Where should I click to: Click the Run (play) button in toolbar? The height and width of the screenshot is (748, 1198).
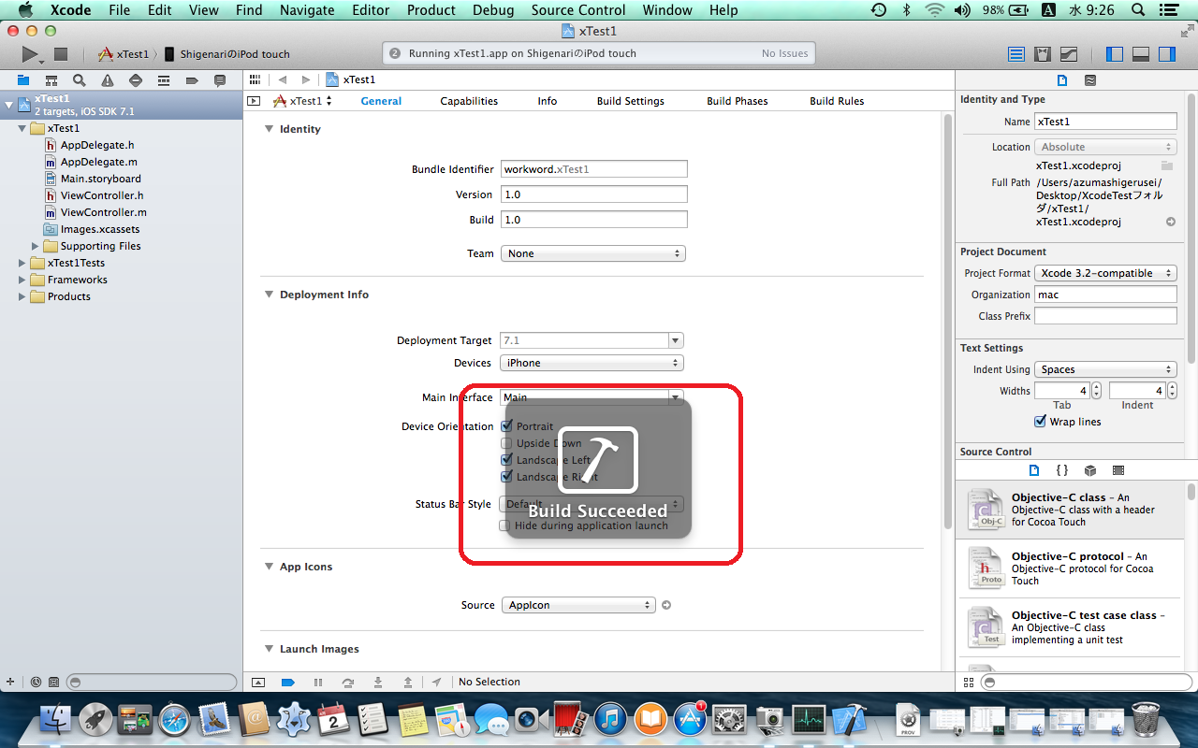30,54
